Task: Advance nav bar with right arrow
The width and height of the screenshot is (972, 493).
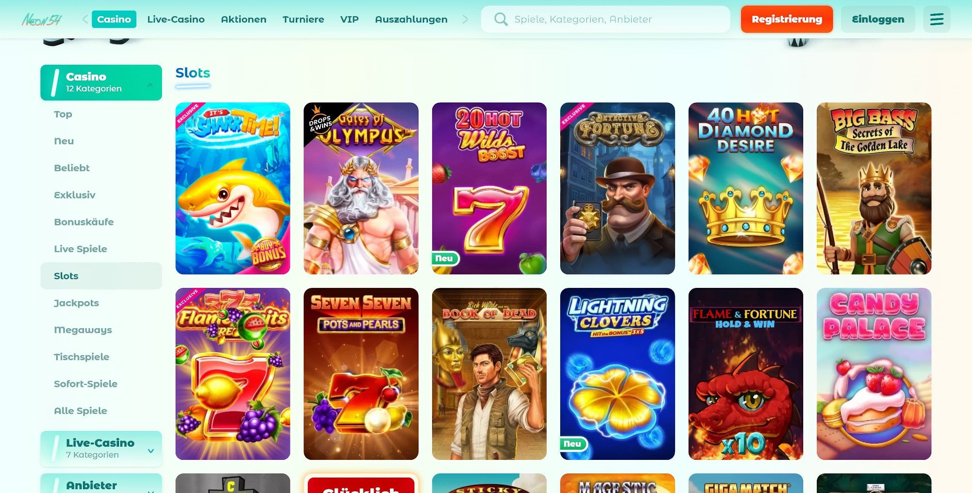Action: click(465, 19)
